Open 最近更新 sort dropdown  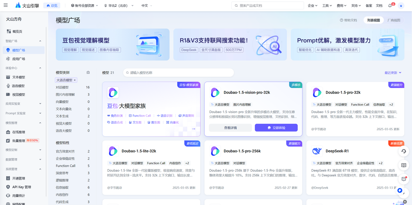point(393,73)
